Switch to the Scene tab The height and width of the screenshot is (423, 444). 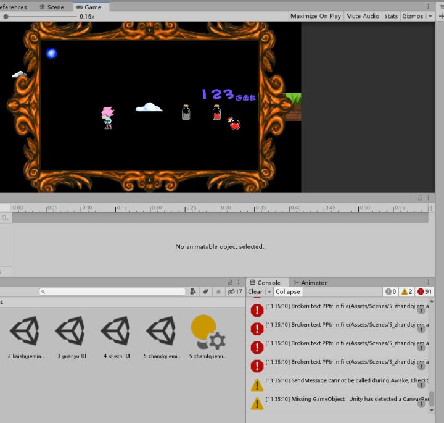51,7
